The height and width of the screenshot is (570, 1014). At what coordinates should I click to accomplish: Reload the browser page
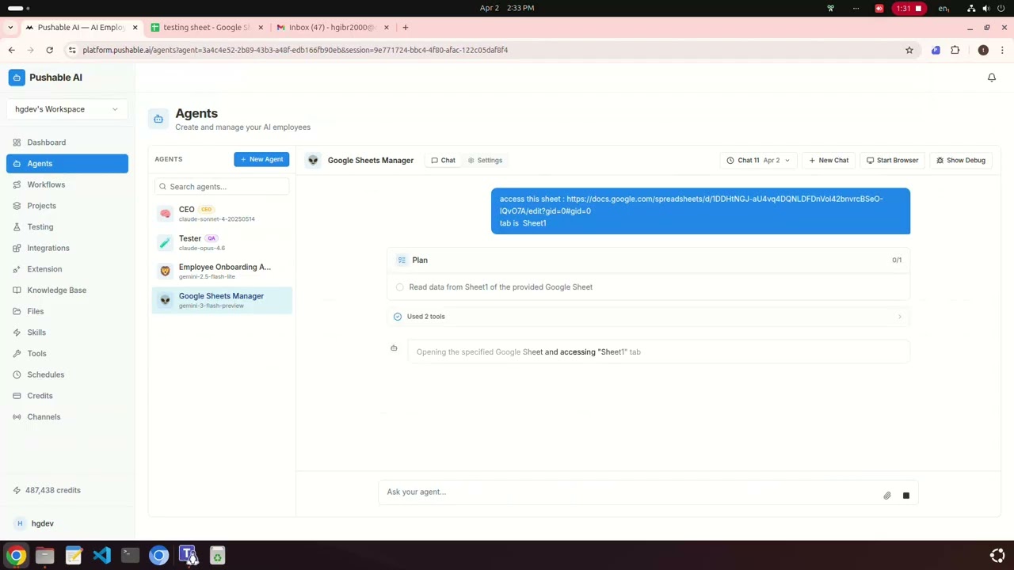[49, 50]
